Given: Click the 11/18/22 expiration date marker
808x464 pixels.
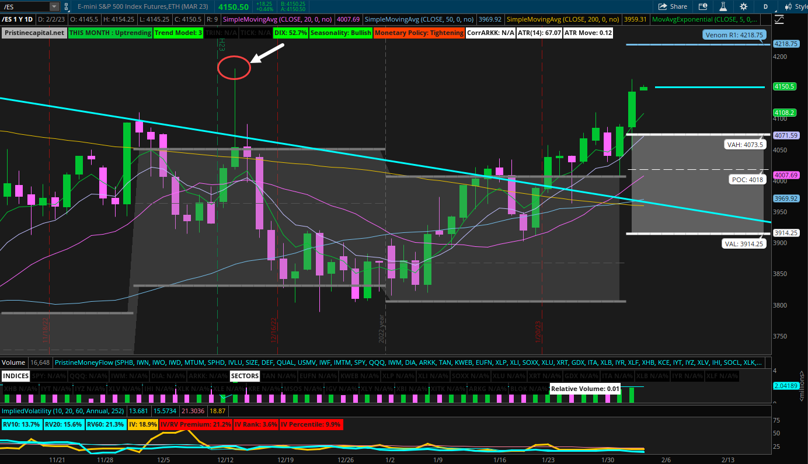Looking at the screenshot, I should 44,329.
